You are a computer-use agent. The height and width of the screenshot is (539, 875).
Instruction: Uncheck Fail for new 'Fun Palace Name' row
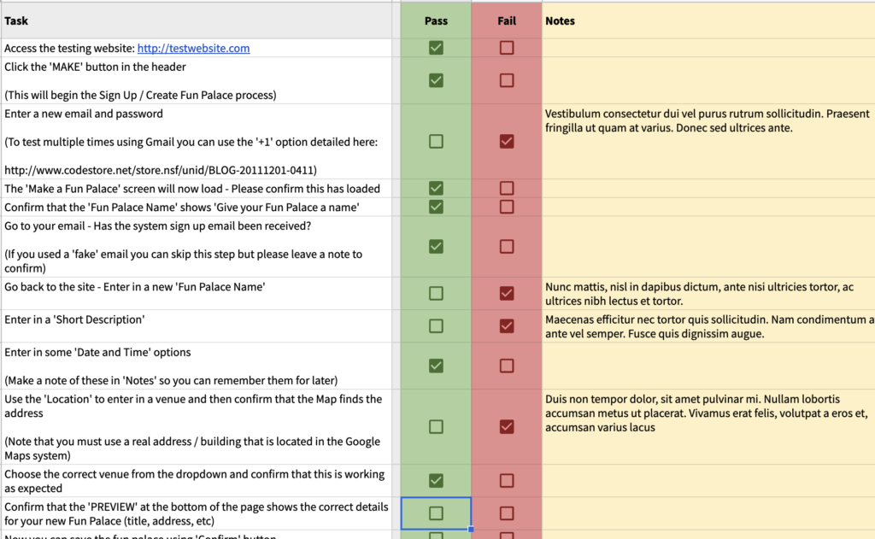(x=507, y=293)
